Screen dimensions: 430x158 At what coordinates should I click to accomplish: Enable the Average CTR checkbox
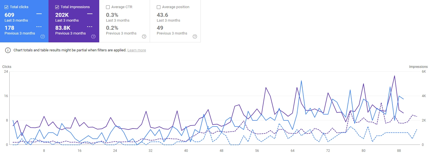[108, 7]
